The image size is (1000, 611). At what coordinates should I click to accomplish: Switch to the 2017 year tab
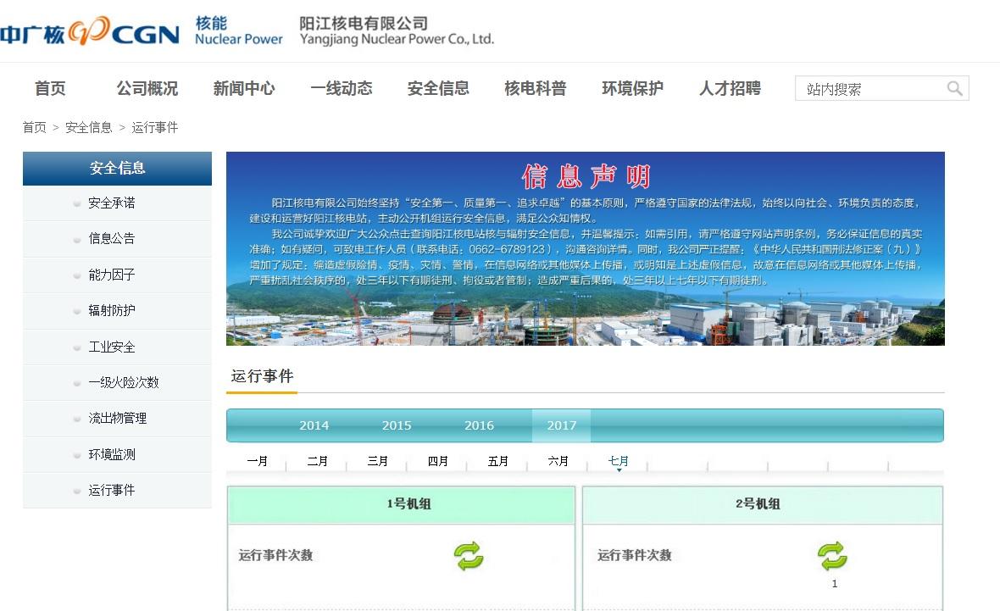562,425
